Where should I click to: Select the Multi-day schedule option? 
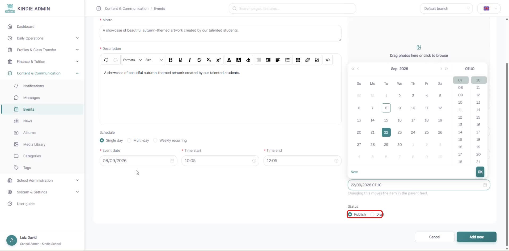tap(138, 140)
